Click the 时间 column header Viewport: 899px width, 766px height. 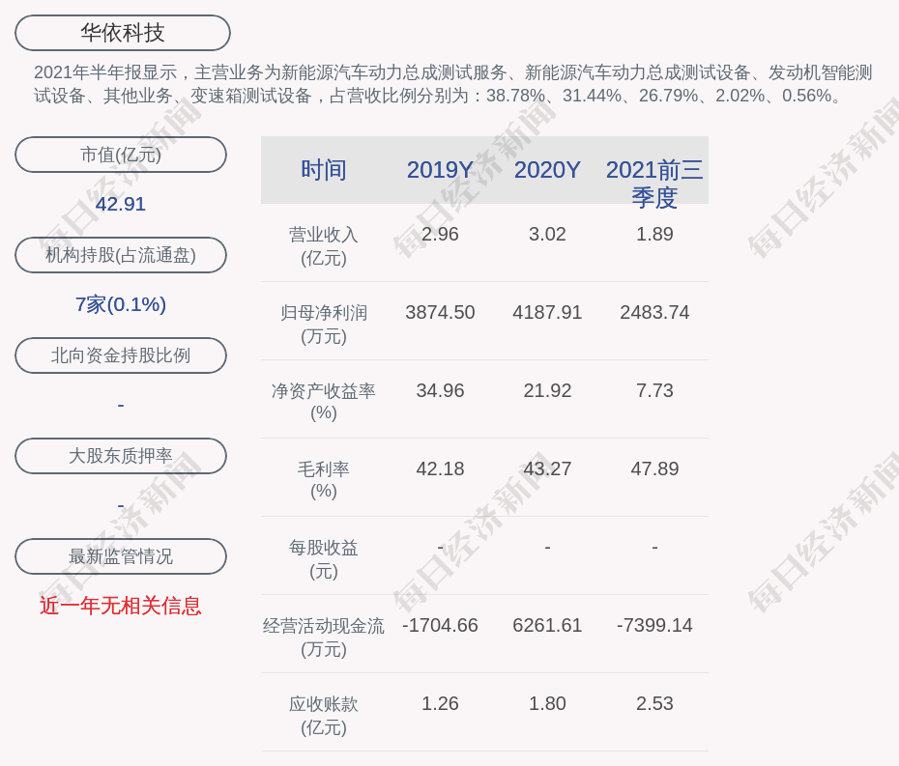[324, 170]
